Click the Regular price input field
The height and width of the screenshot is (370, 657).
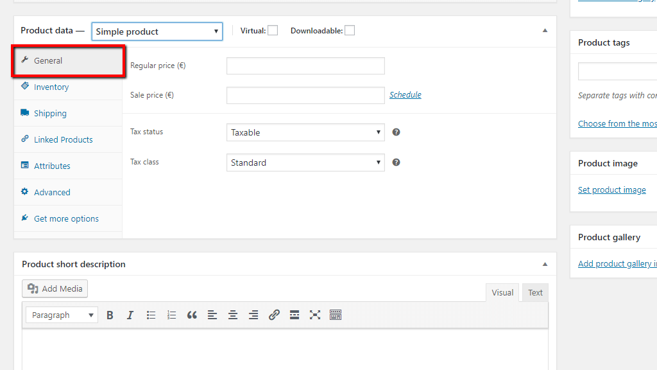[x=305, y=66]
